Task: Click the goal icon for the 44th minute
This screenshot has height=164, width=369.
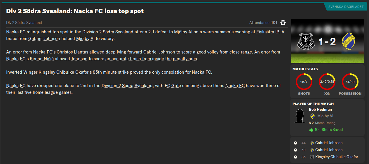Action: coord(295,143)
